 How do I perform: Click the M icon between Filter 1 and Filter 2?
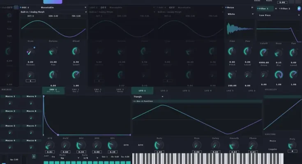(276, 9)
